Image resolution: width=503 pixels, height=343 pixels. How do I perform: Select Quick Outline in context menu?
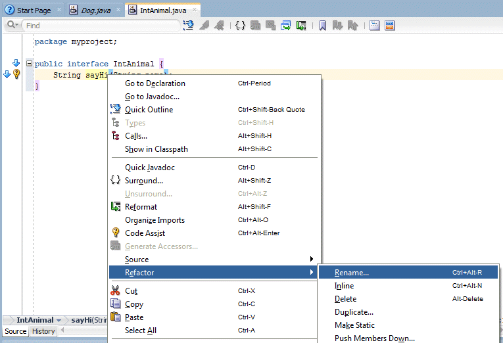(214, 110)
